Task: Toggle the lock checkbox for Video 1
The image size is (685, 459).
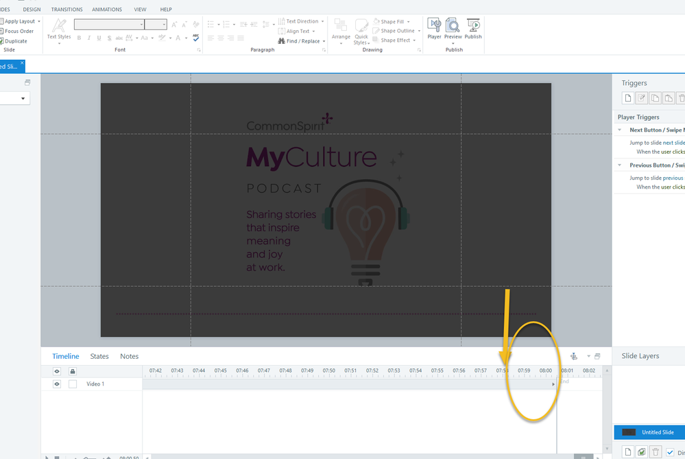Action: (73, 384)
